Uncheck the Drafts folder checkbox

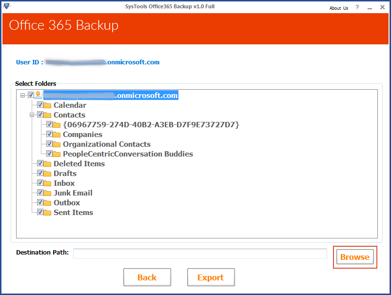[40, 174]
